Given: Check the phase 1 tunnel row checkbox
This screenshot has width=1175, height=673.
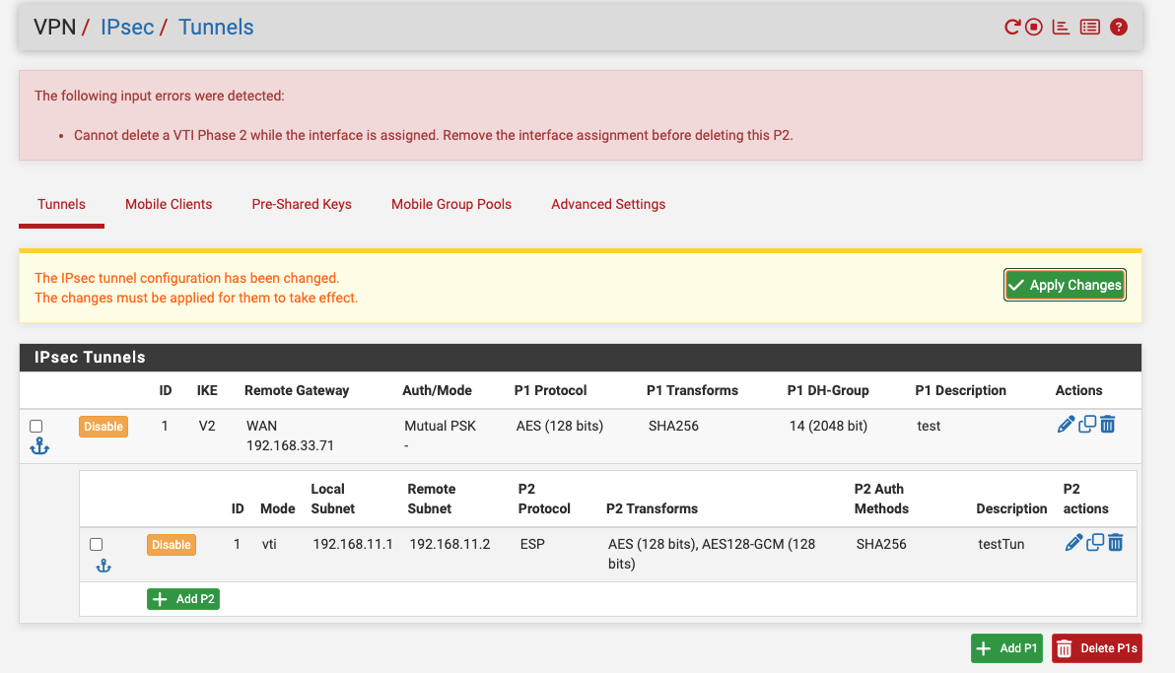Looking at the screenshot, I should click(35, 426).
